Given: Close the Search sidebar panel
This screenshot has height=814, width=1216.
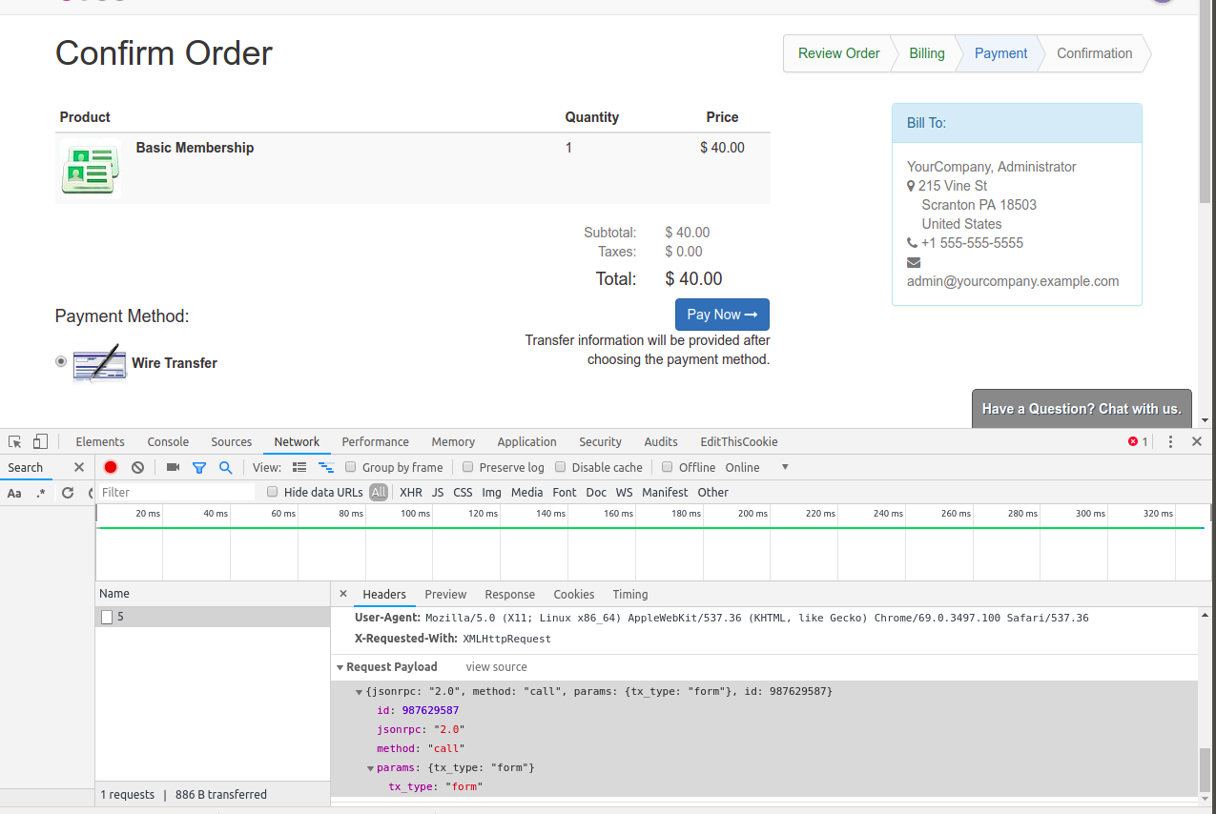Looking at the screenshot, I should point(79,467).
